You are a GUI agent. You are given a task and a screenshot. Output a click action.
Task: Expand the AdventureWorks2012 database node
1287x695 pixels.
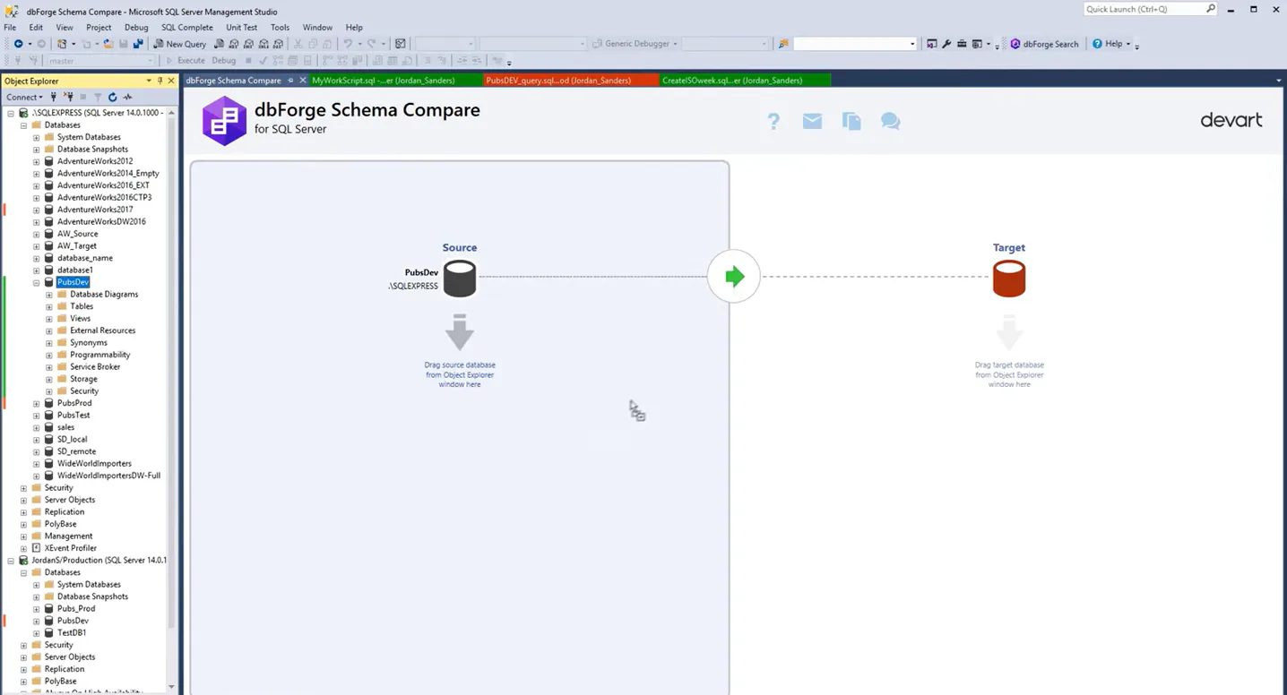(x=37, y=161)
